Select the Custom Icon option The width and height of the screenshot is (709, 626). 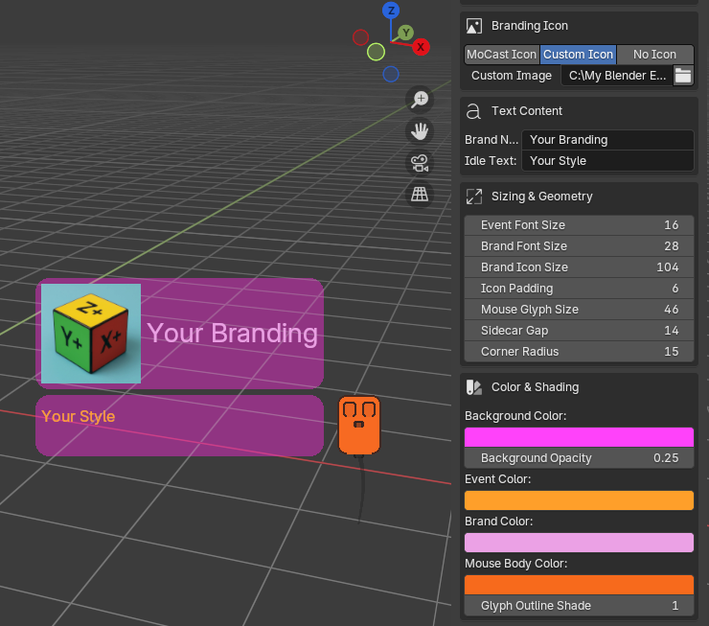(x=578, y=55)
